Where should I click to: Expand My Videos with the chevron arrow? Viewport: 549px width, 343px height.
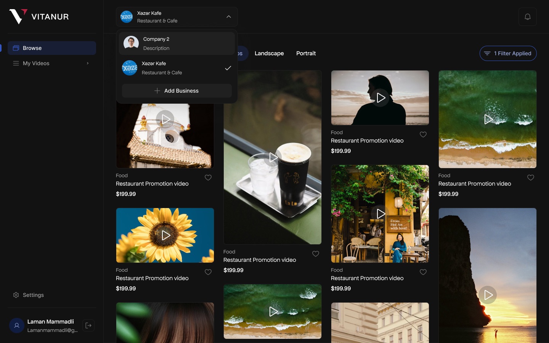(88, 63)
